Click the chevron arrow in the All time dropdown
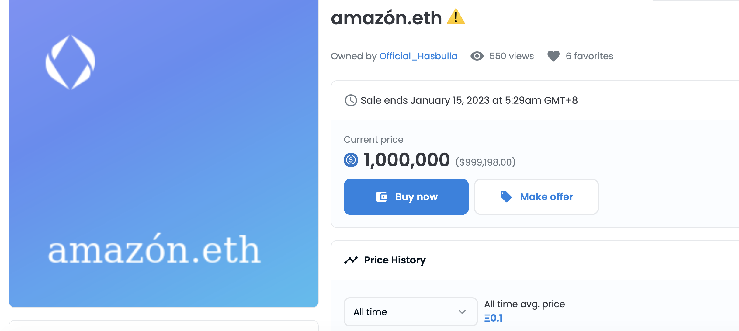This screenshot has height=331, width=739. 462,312
